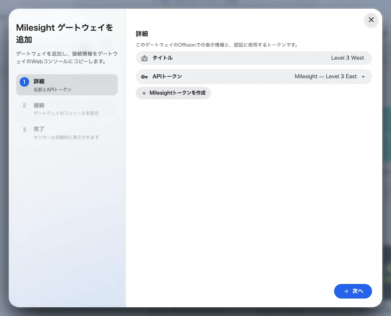Click the step number 2 circle
The height and width of the screenshot is (316, 391).
click(24, 106)
